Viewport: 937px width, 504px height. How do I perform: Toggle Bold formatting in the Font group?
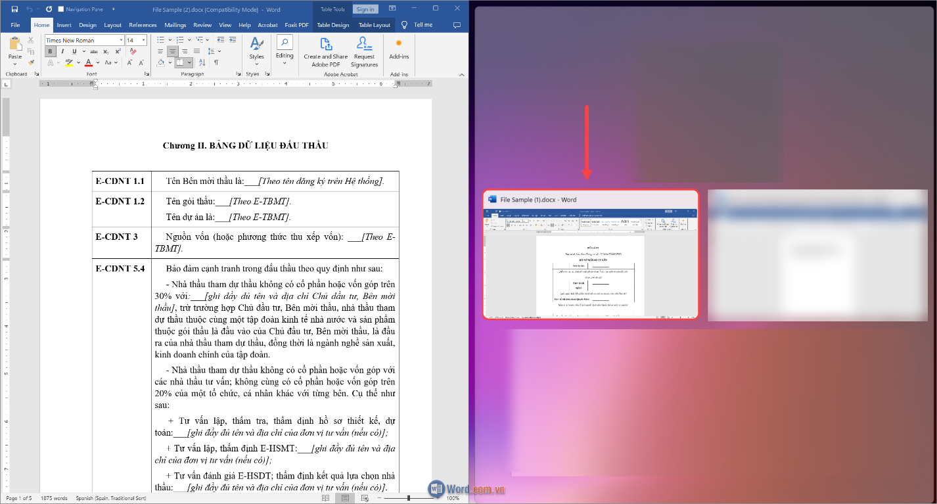pyautogui.click(x=50, y=51)
